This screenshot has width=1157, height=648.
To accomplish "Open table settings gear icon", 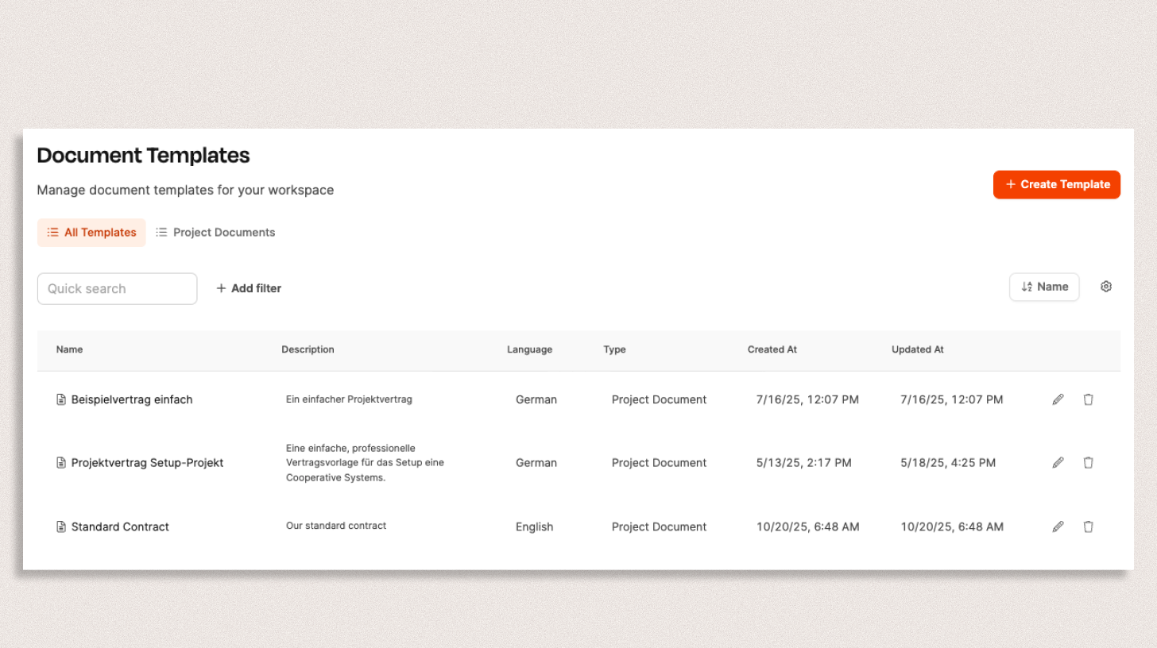I will click(x=1106, y=287).
